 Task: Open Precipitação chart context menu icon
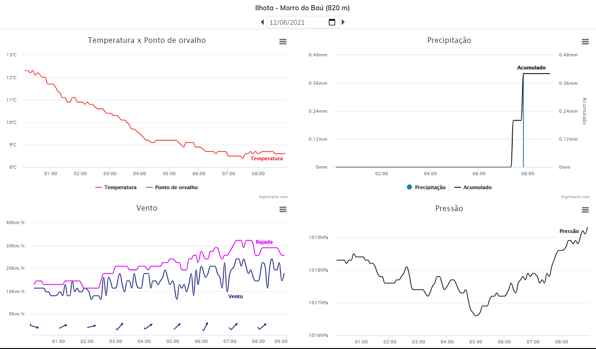pyautogui.click(x=585, y=41)
